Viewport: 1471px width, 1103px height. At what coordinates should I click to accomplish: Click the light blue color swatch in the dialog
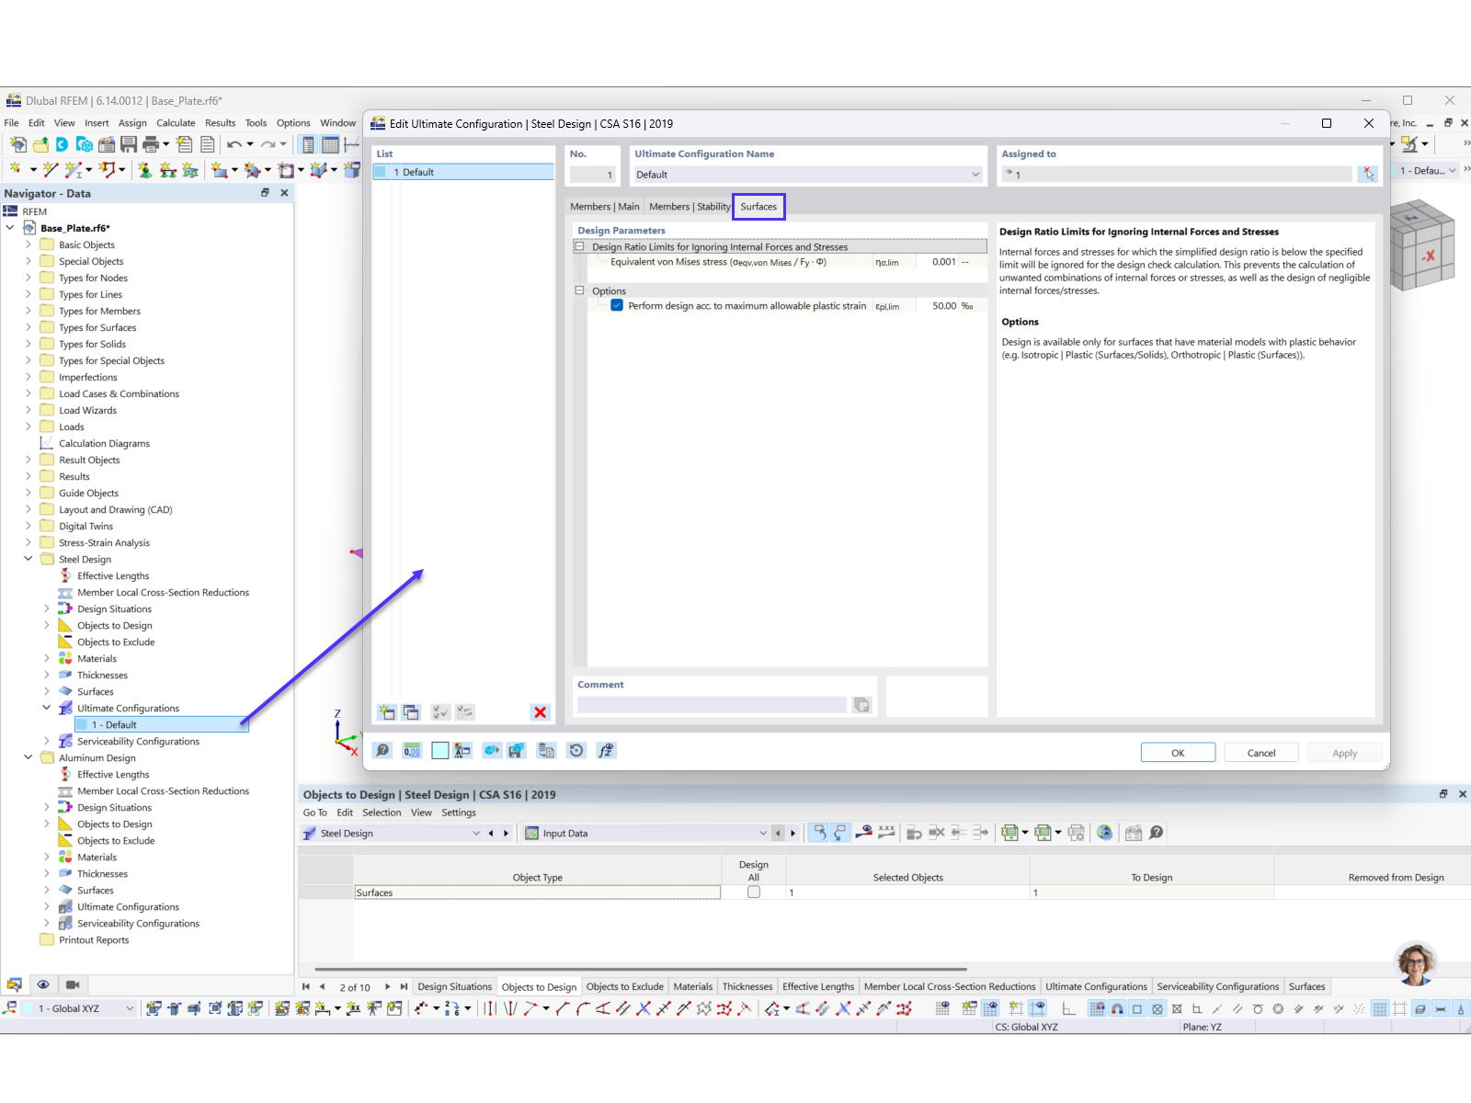click(x=440, y=751)
